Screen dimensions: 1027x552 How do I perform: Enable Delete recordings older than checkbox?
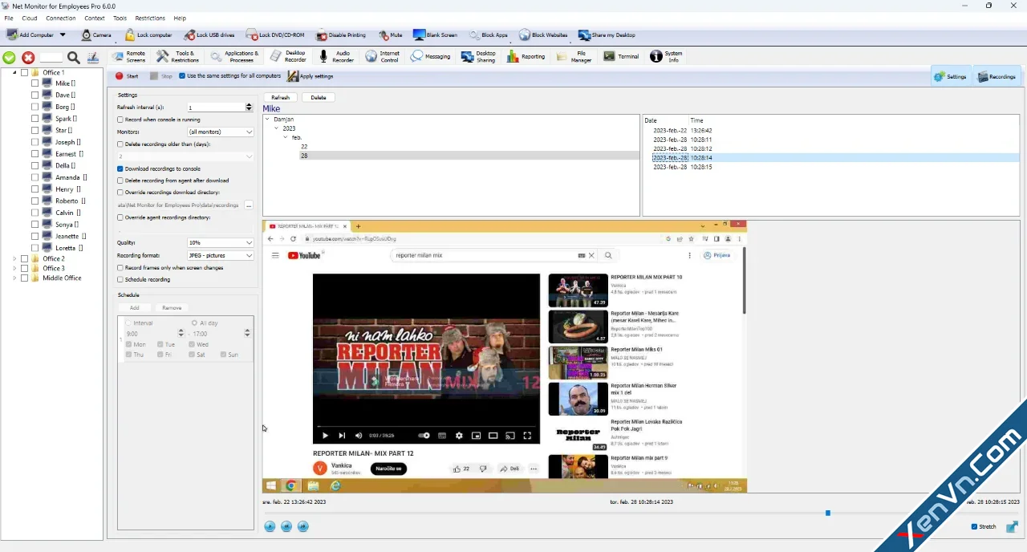pyautogui.click(x=120, y=144)
